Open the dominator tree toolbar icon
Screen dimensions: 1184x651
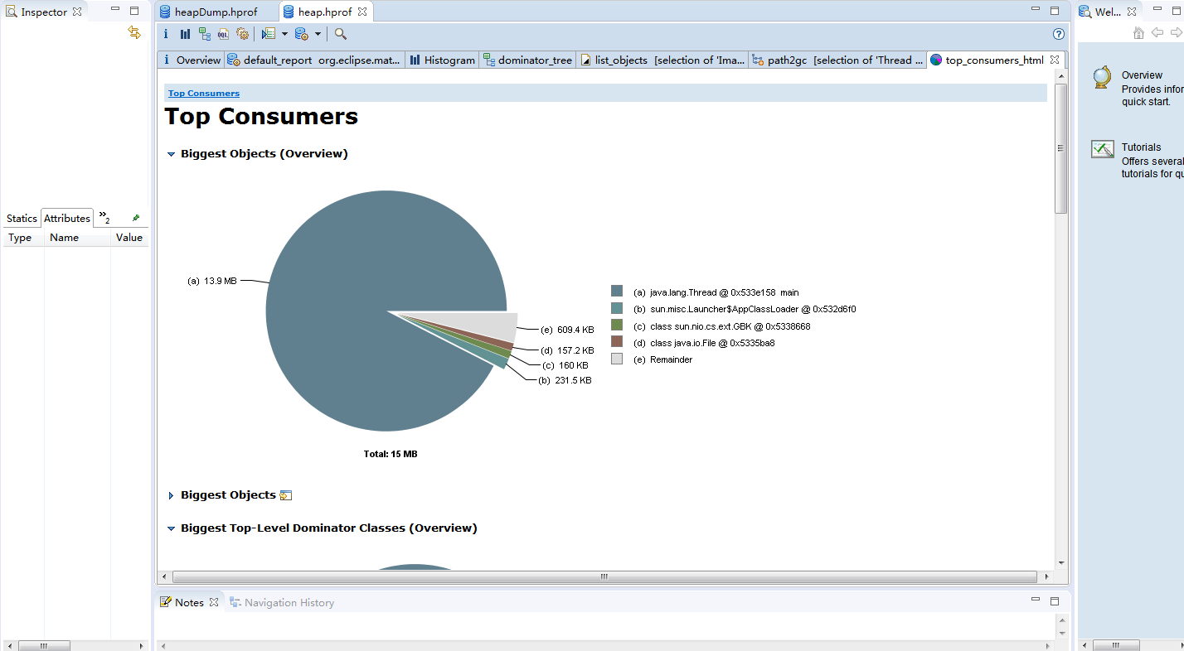[x=204, y=34]
